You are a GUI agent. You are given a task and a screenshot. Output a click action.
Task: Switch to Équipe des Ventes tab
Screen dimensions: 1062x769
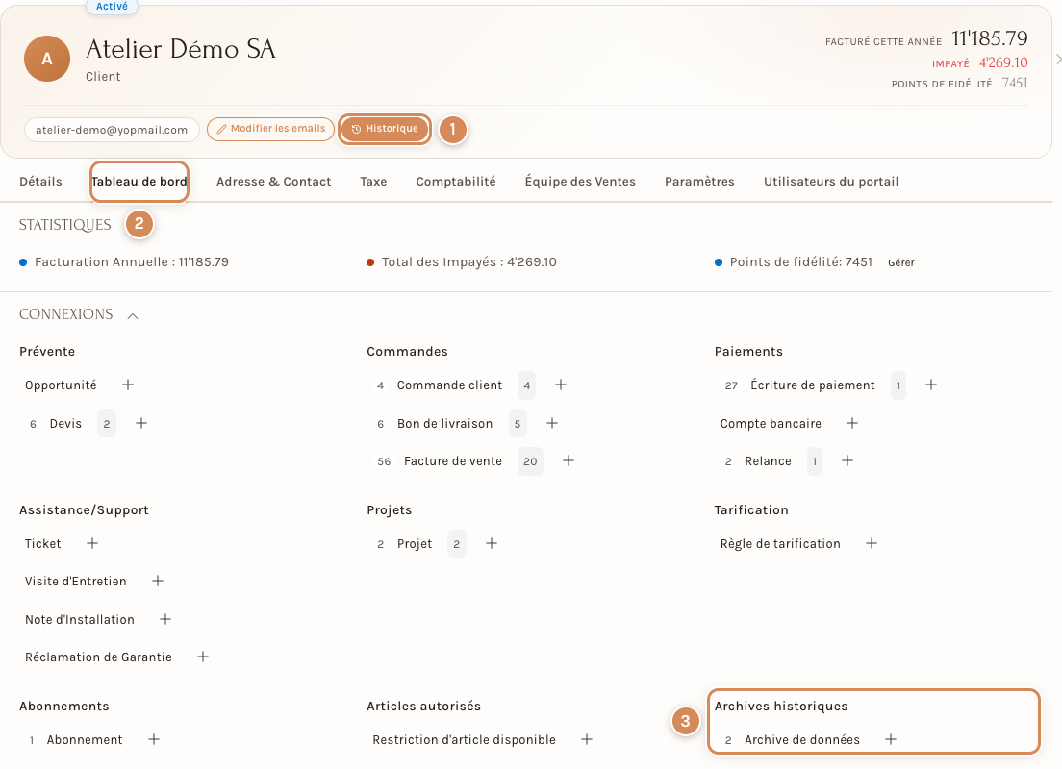(x=580, y=182)
